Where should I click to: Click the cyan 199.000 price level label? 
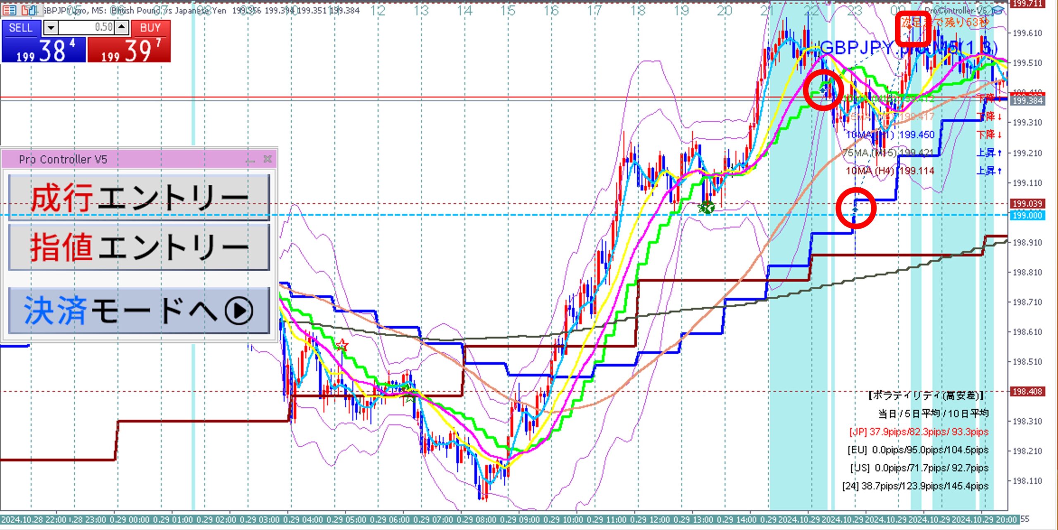pyautogui.click(x=1027, y=215)
